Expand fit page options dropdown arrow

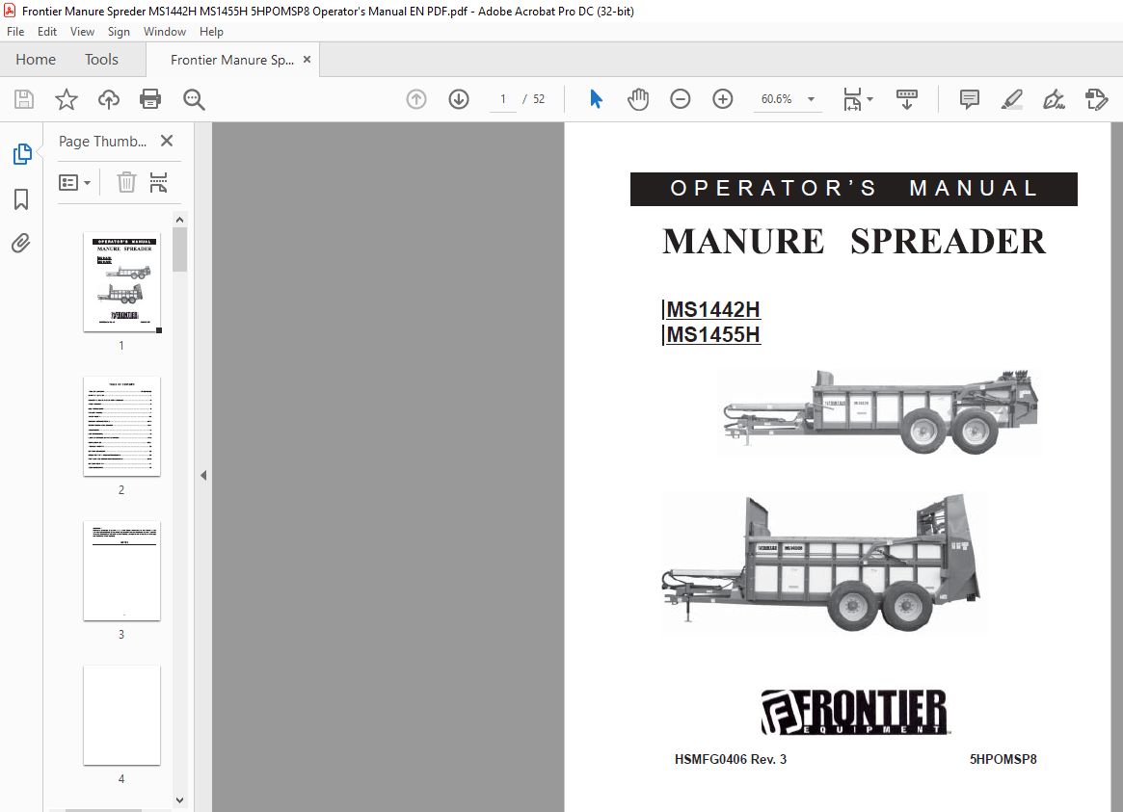[870, 98]
